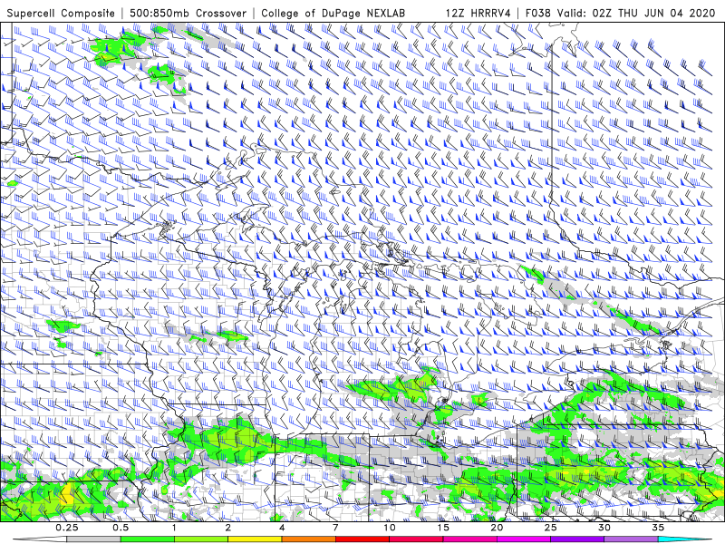The image size is (725, 544).
Task: Click the '25' legend value
Action: click(x=550, y=528)
